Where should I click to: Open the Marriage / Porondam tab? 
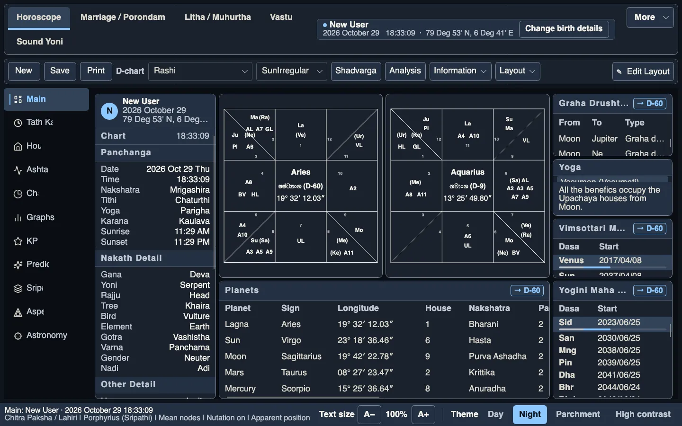(x=123, y=18)
